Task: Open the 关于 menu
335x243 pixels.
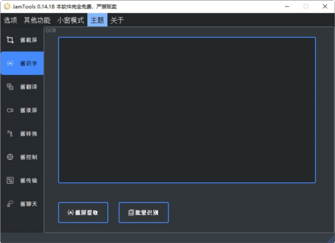Action: pos(117,20)
